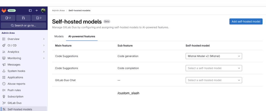This screenshot has height=111, width=266.
Task: Expand the CI / CD sidebar section
Action: (x=23, y=45)
